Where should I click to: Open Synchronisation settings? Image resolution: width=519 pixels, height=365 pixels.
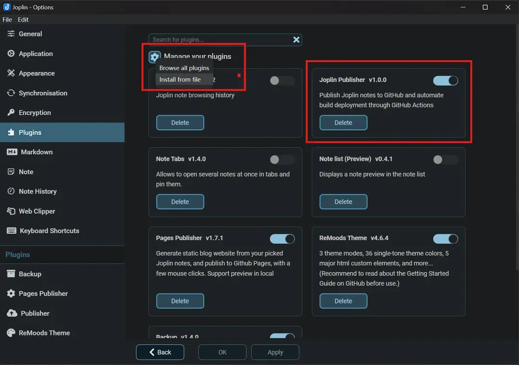pos(43,93)
